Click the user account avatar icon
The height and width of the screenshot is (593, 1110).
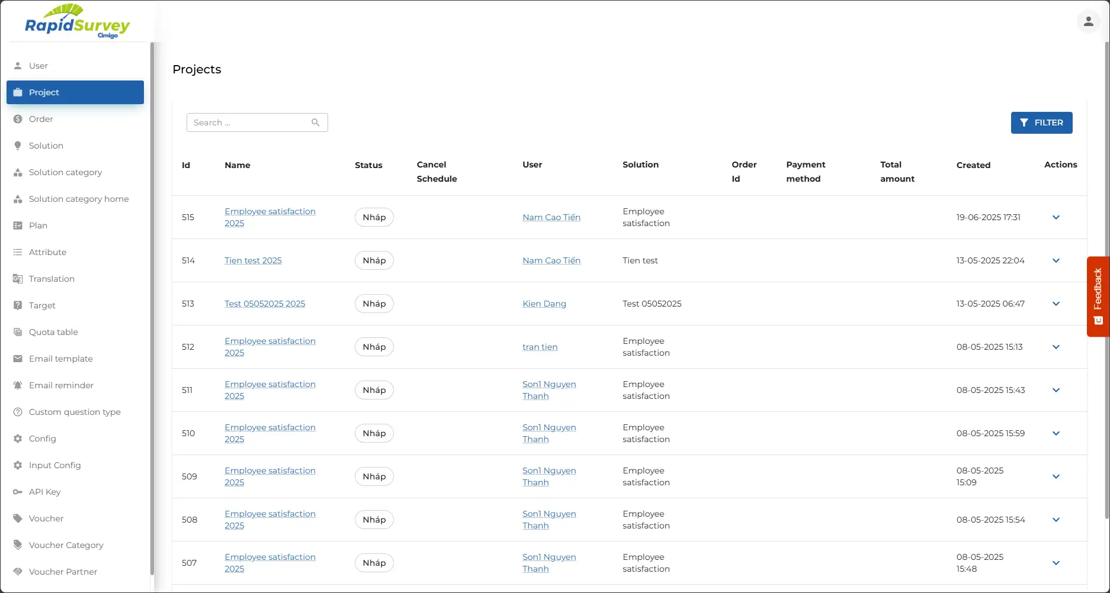point(1088,22)
